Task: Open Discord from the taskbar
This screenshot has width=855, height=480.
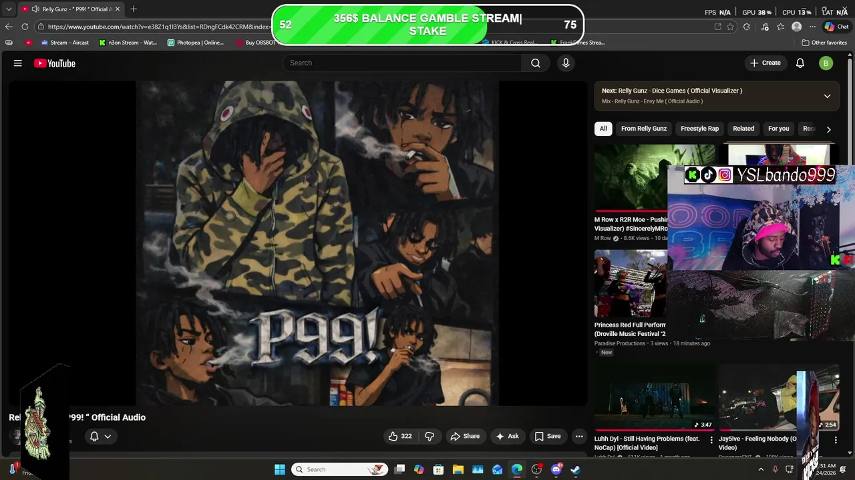Action: 556,469
